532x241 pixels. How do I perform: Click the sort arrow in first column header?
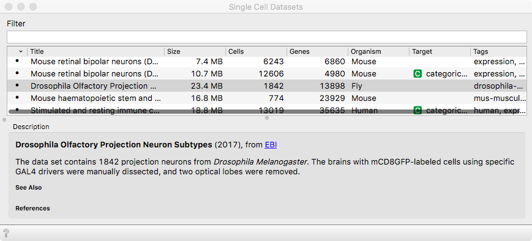pyautogui.click(x=21, y=51)
